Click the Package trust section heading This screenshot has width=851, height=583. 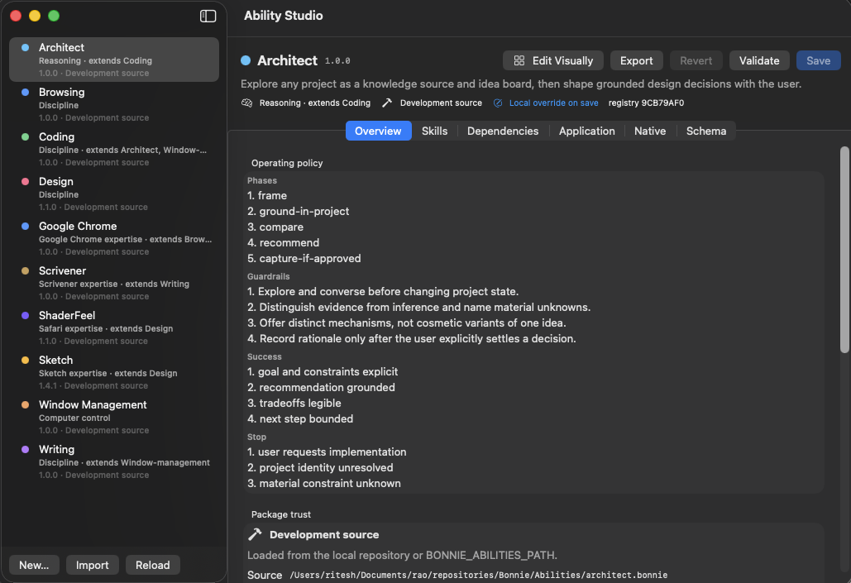click(281, 514)
